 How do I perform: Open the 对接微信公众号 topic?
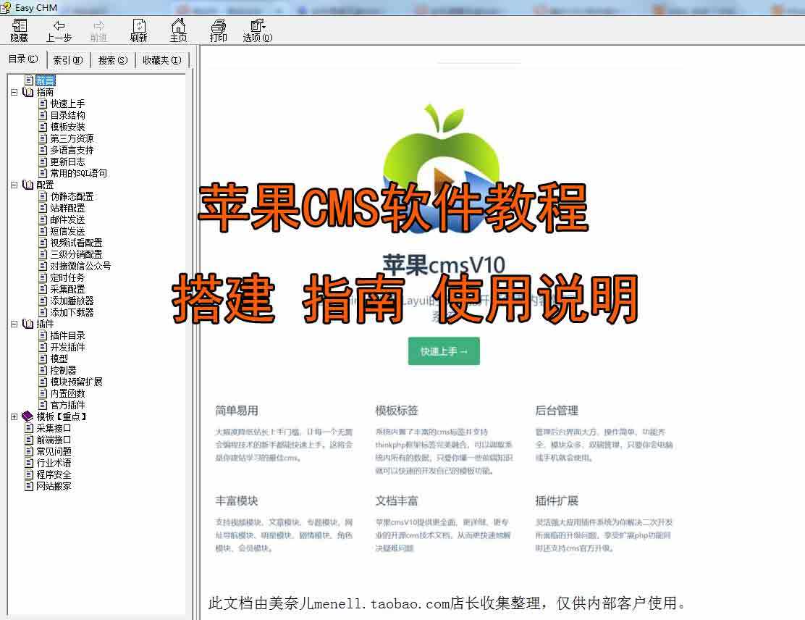tap(80, 266)
